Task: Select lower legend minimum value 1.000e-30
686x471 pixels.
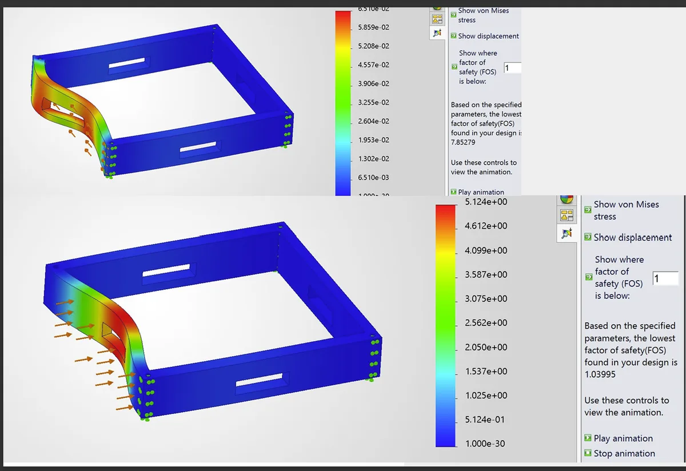Action: coord(486,444)
